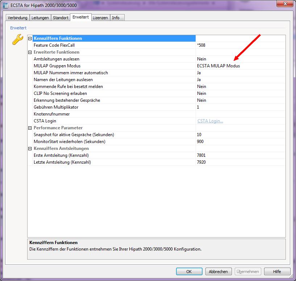296x281 pixels.
Task: Go to the Standort tab
Action: pos(61,18)
